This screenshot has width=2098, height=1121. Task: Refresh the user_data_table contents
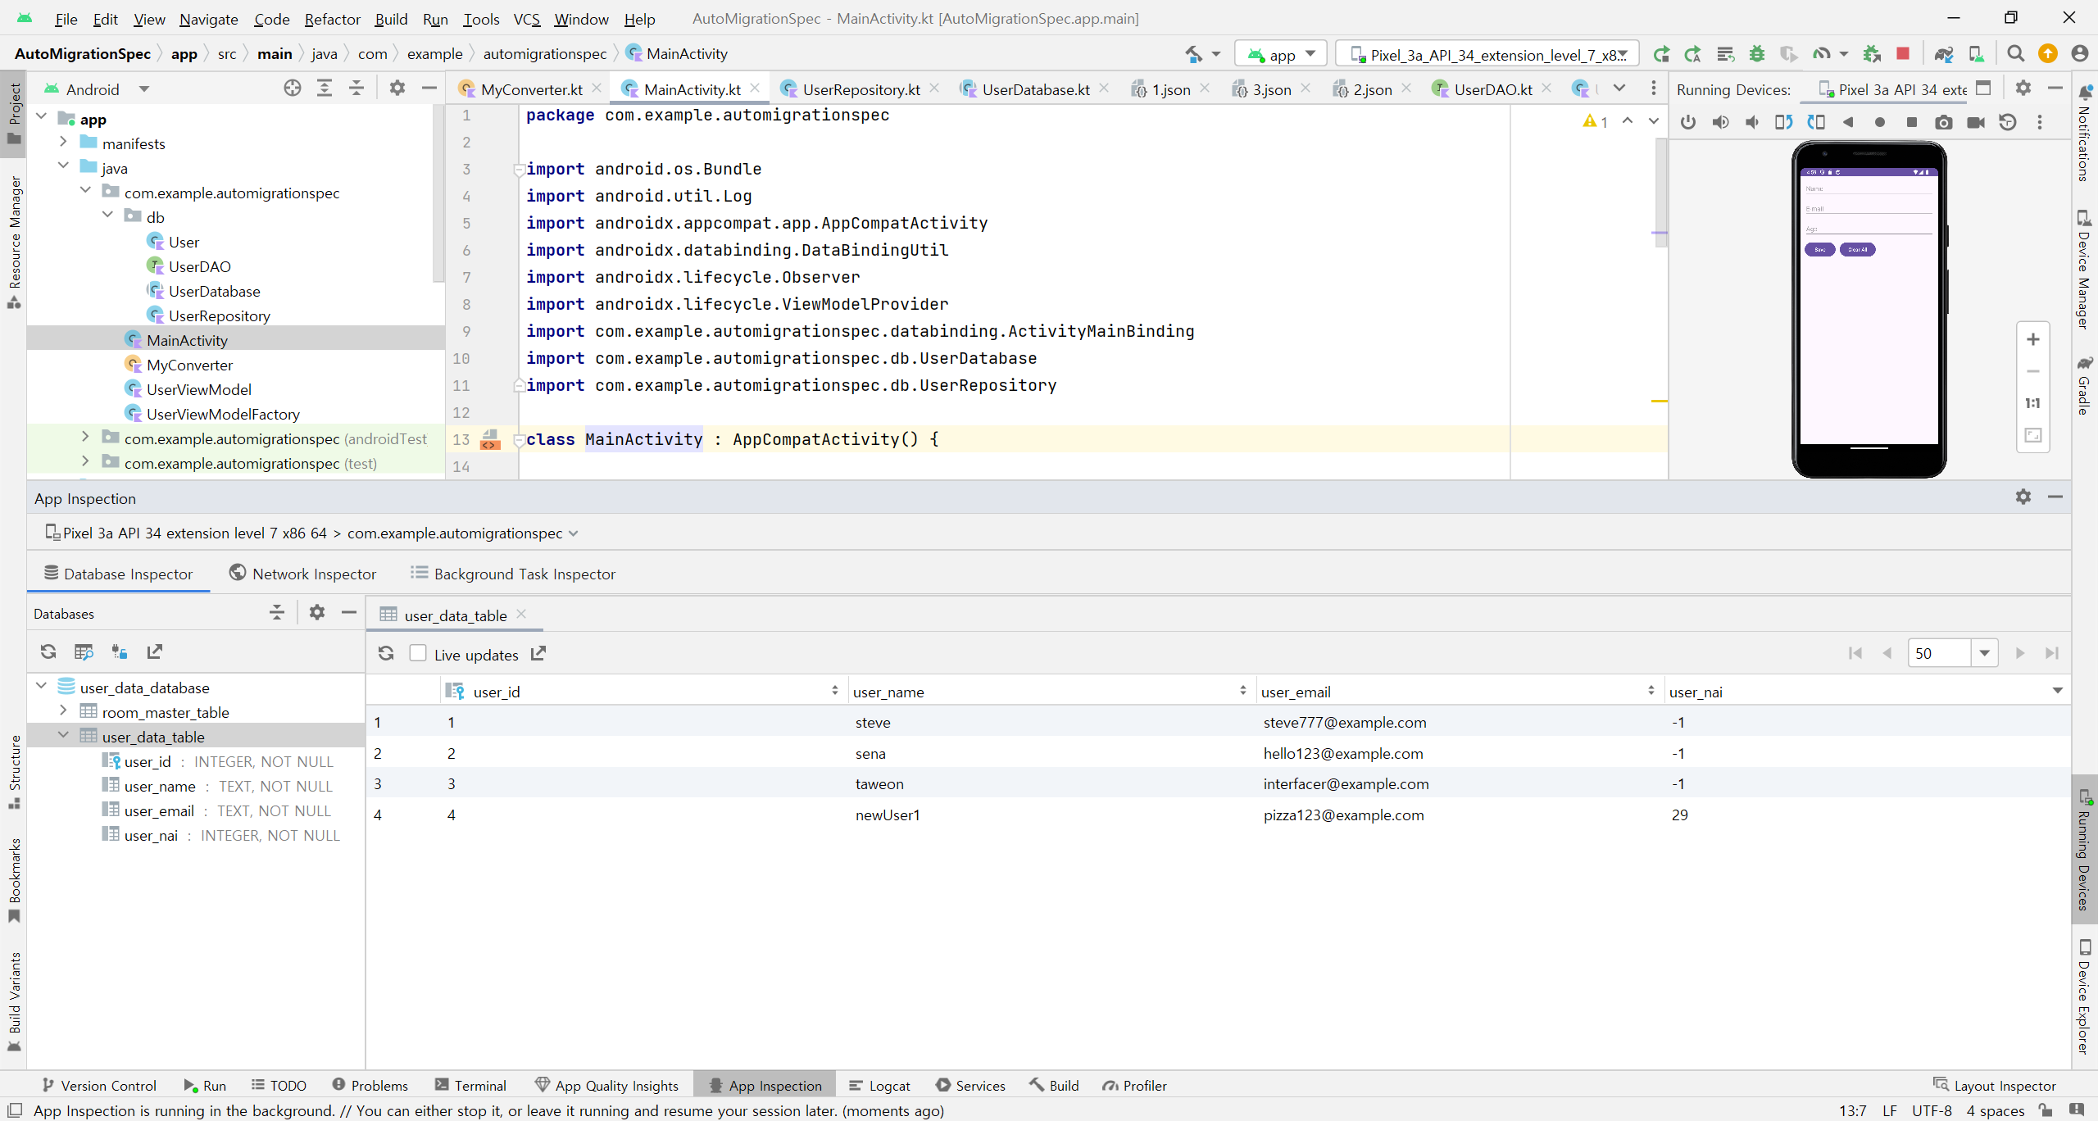[x=386, y=653]
